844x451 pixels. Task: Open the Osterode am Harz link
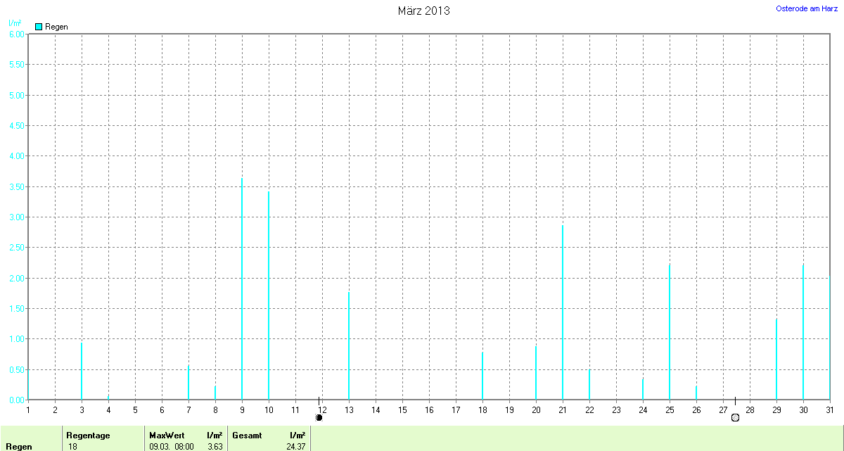coord(807,8)
